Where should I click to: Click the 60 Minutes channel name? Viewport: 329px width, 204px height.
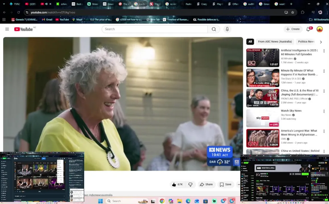(x=287, y=59)
